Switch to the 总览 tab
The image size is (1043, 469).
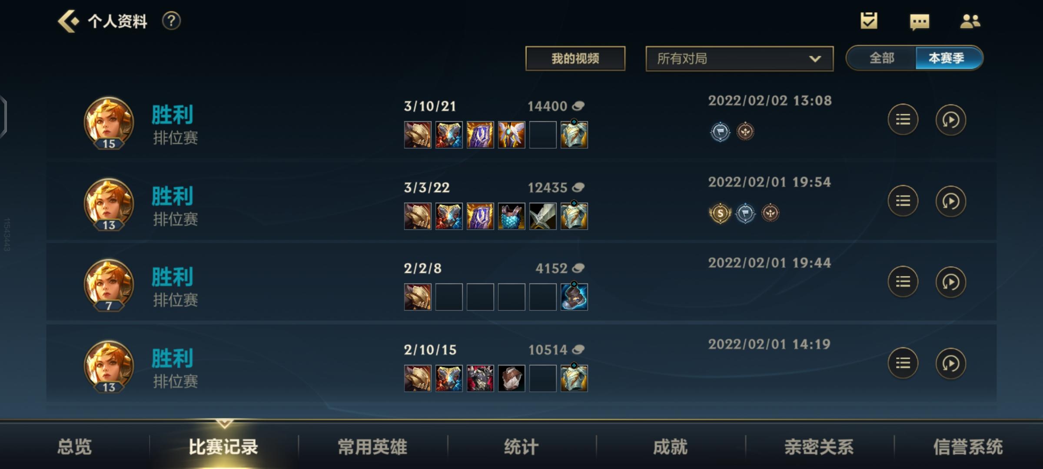74,447
